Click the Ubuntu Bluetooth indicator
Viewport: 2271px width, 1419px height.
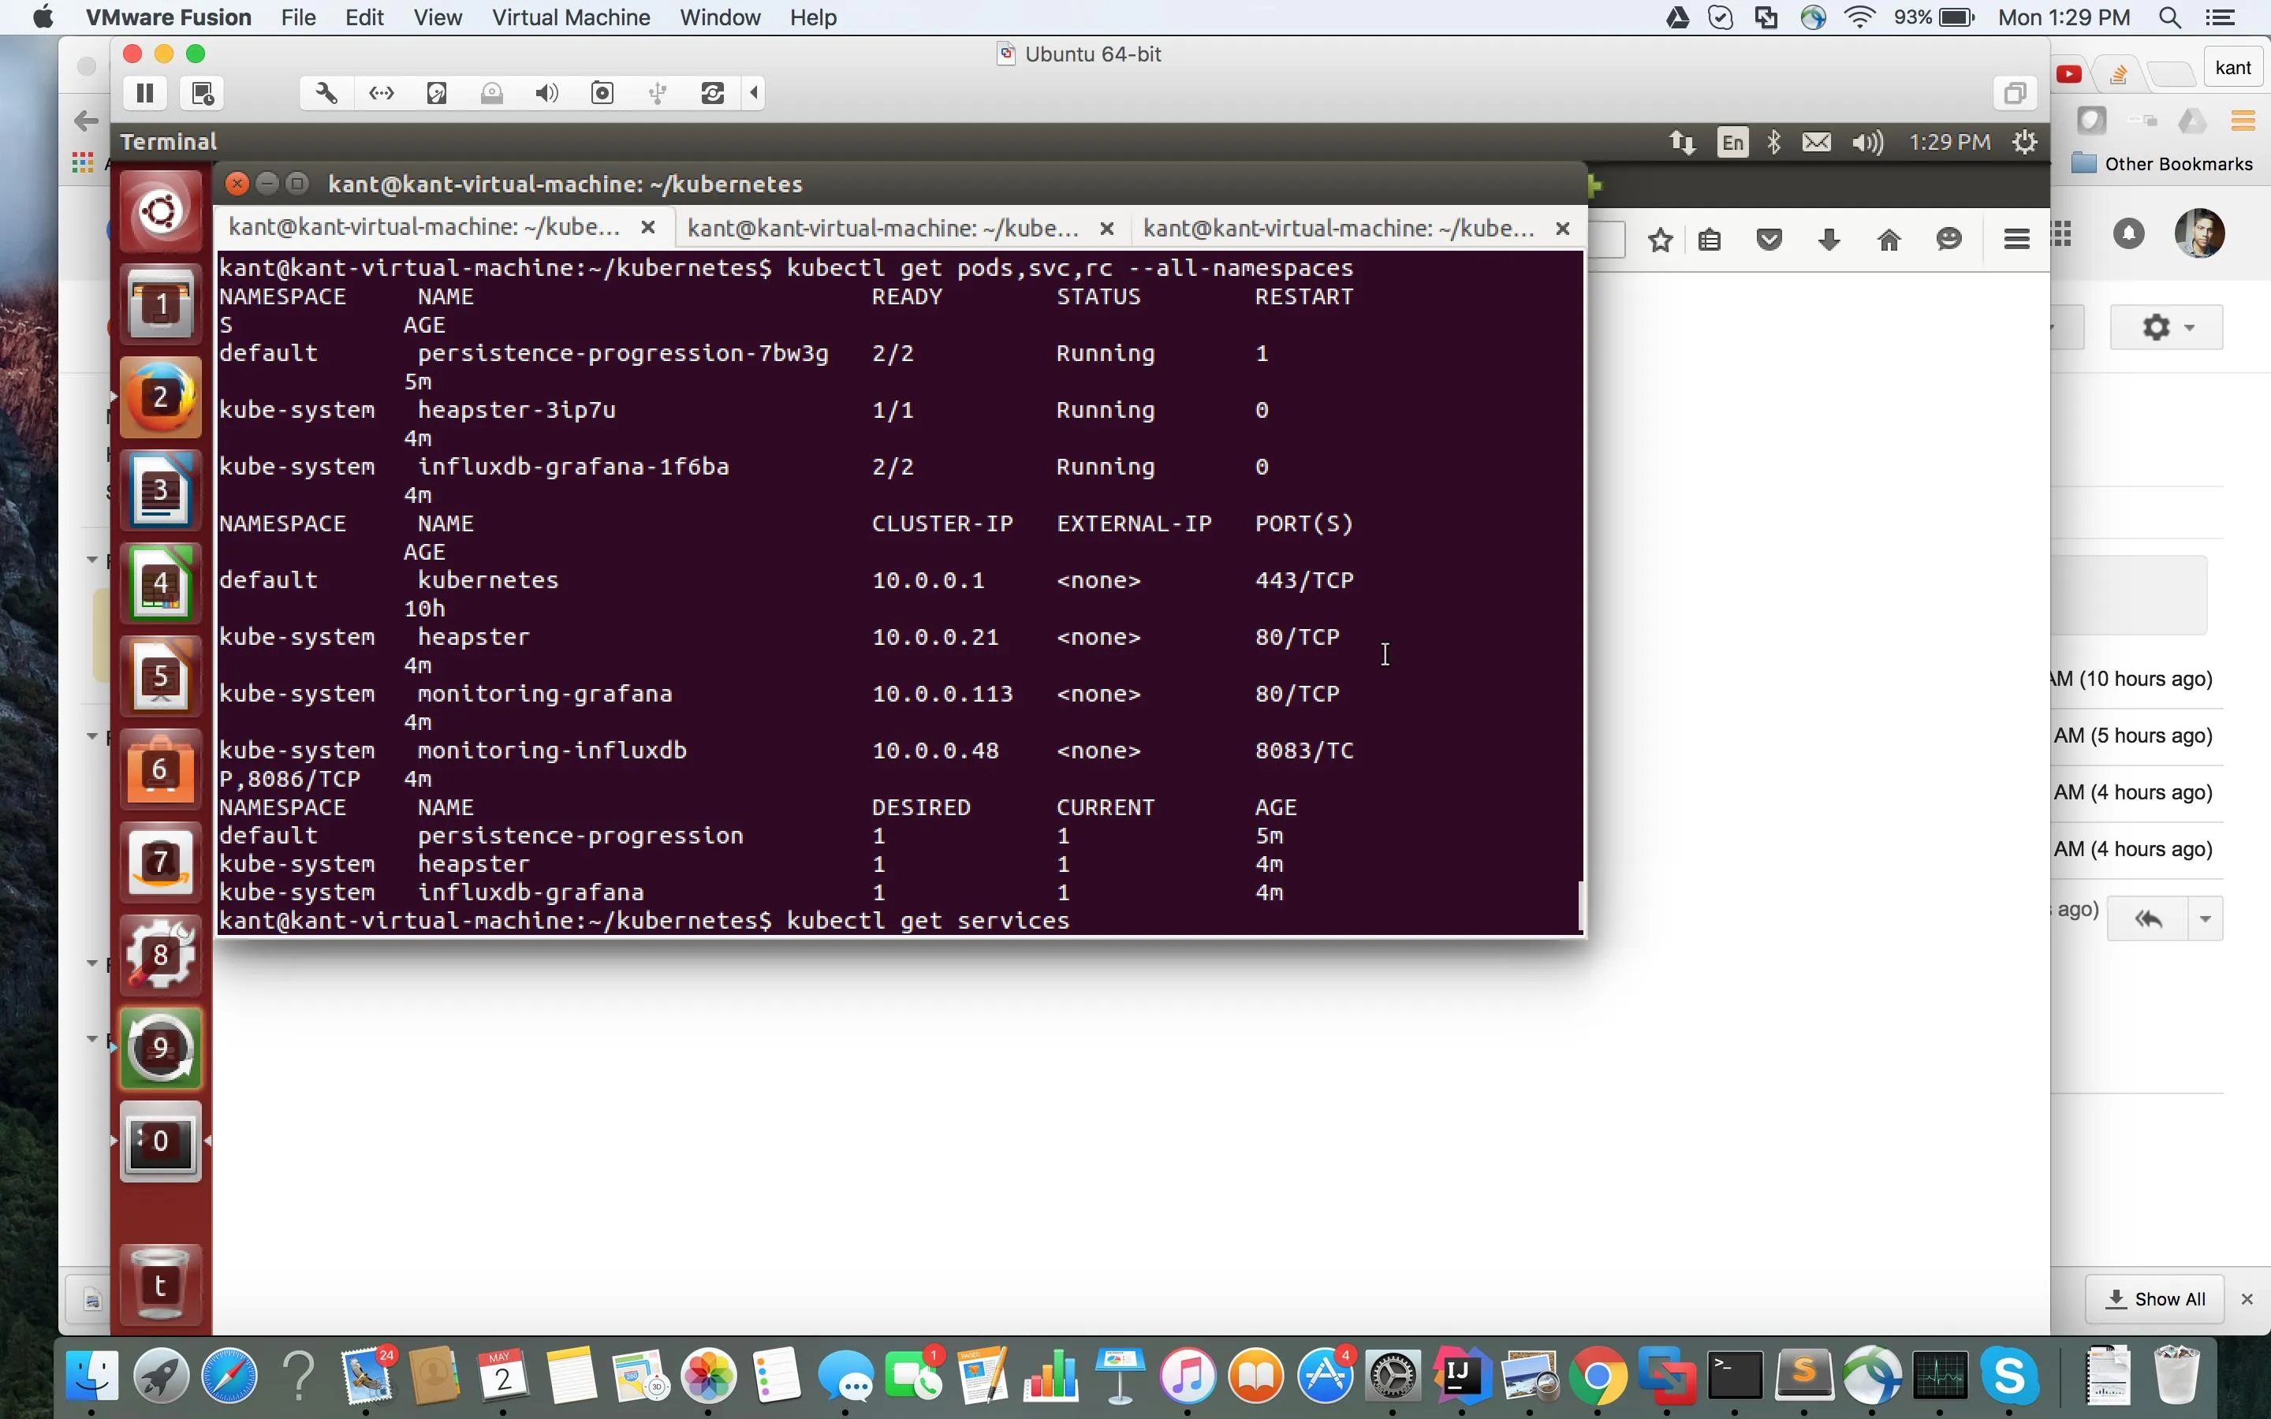pos(1773,143)
